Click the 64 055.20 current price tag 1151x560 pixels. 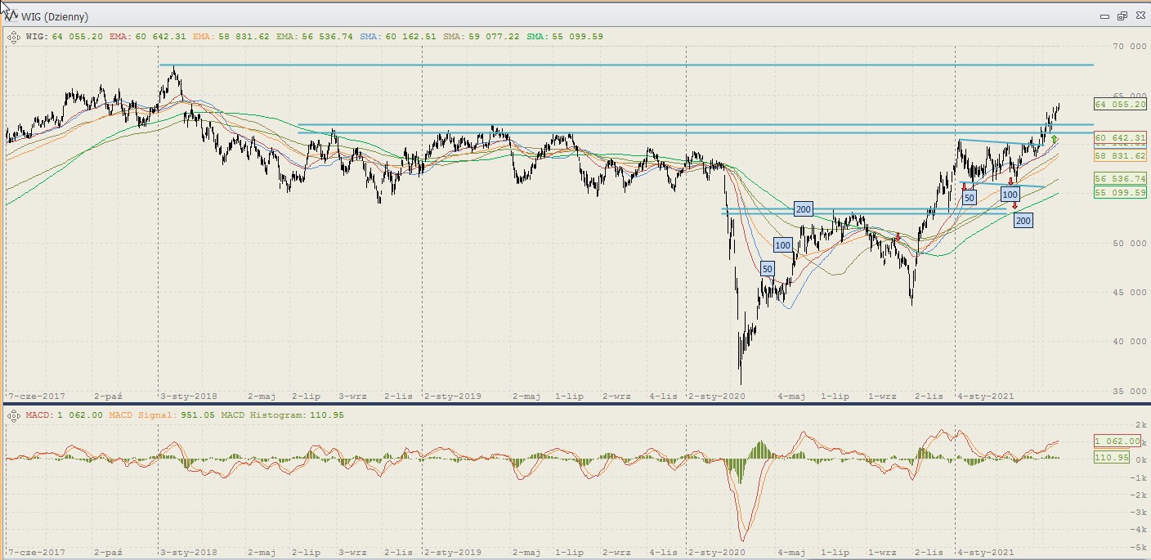click(x=1120, y=105)
